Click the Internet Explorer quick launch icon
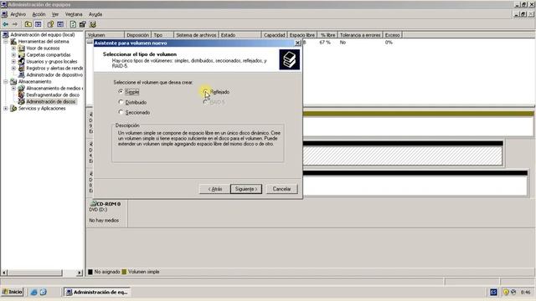The image size is (536, 301). click(33, 292)
